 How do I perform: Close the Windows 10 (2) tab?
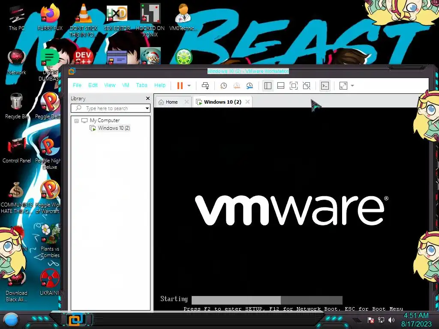(247, 102)
